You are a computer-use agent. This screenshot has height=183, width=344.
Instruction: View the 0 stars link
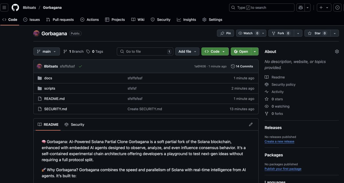274,99
